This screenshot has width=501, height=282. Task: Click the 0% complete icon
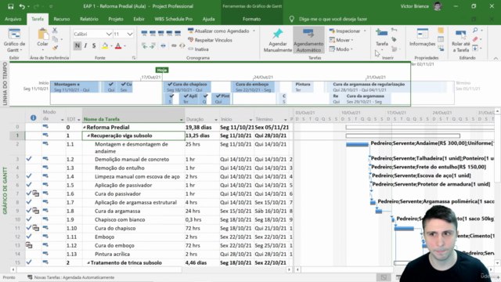tap(144, 33)
